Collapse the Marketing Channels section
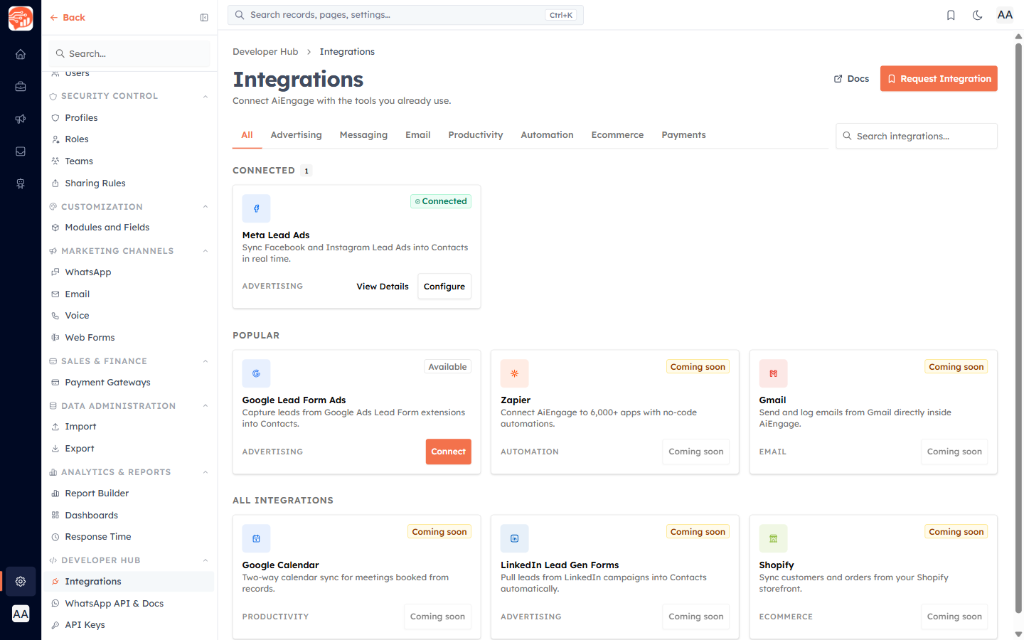The image size is (1024, 640). click(x=206, y=251)
